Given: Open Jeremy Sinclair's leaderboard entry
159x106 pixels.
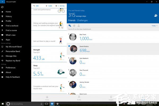Looking at the screenshot, I should click(x=113, y=85).
